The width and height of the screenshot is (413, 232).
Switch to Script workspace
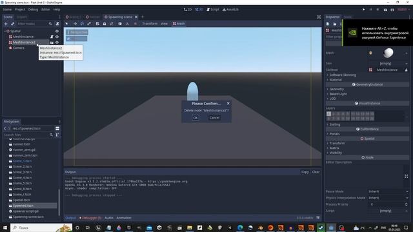tap(212, 10)
